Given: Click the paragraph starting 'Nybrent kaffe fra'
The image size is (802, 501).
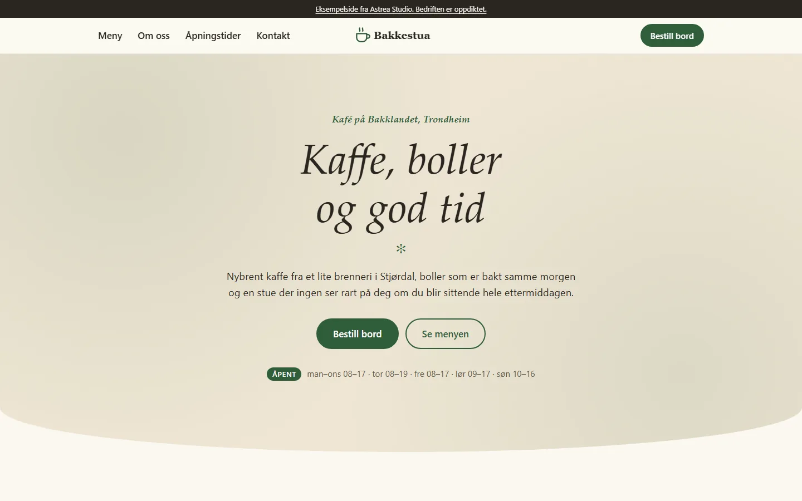Looking at the screenshot, I should (401, 284).
